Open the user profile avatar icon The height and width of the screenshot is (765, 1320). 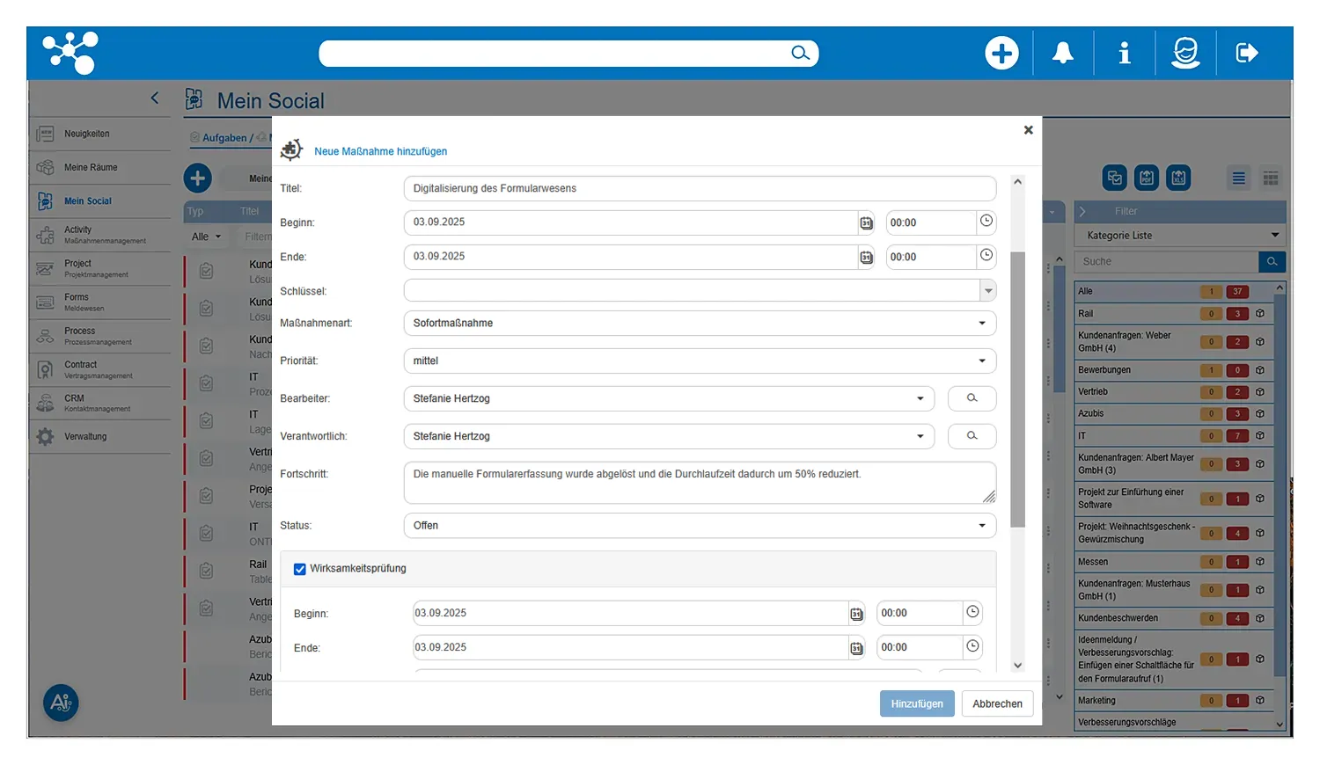[x=1185, y=54]
